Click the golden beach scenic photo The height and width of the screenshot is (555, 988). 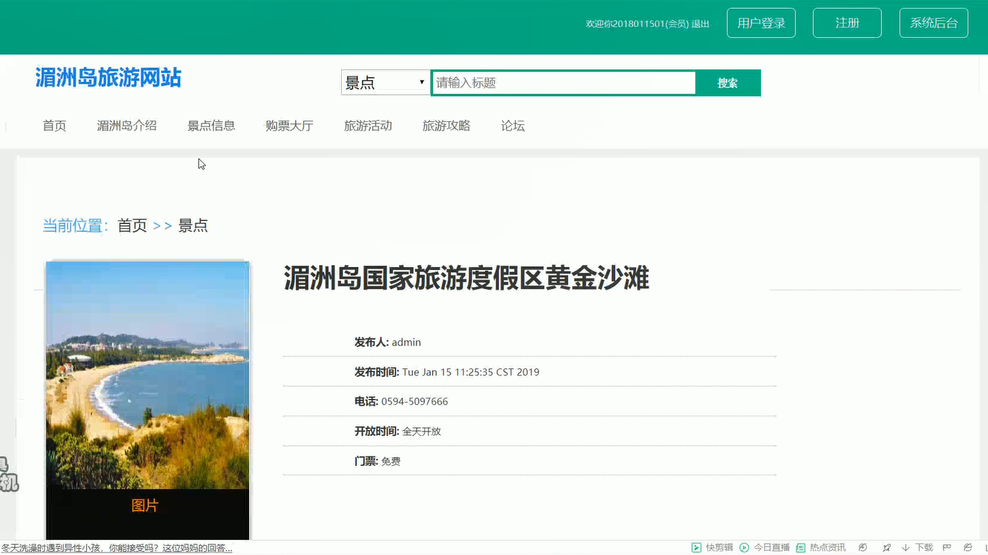point(148,375)
